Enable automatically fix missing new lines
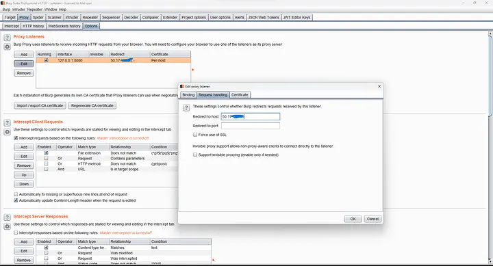Screen dimensions: 493x266 pos(16,194)
